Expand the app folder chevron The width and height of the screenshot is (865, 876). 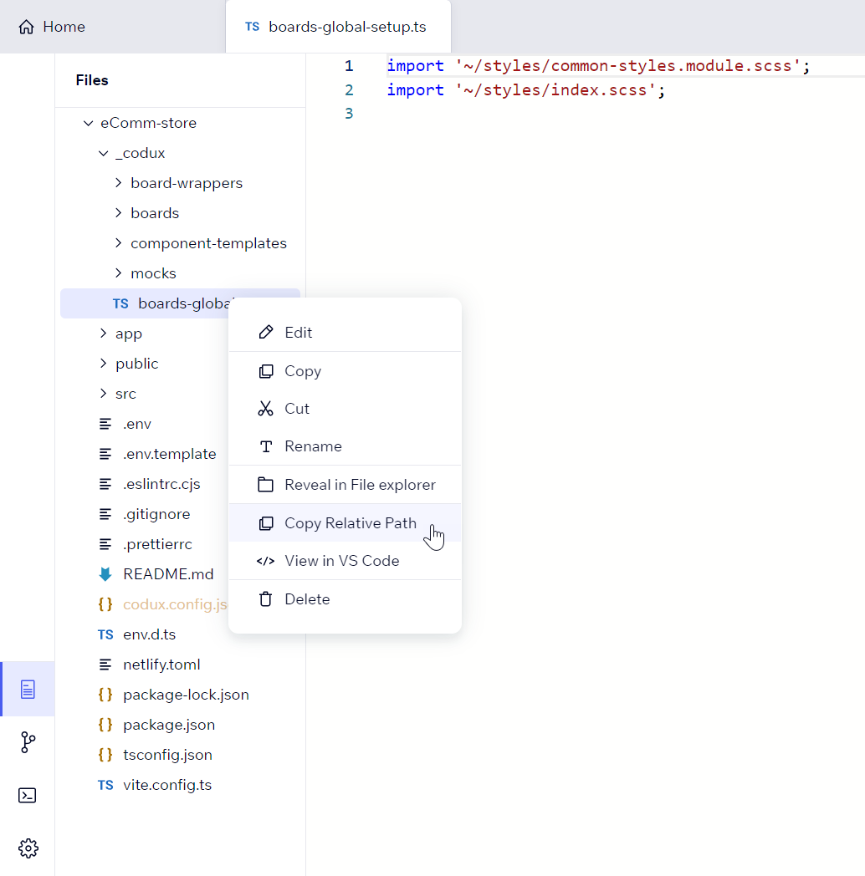(x=104, y=334)
